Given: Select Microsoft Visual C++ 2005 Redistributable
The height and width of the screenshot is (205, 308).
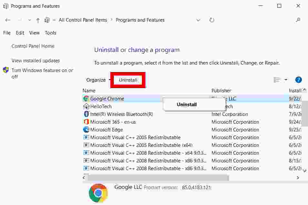Looking at the screenshot, I should pyautogui.click(x=135, y=138).
